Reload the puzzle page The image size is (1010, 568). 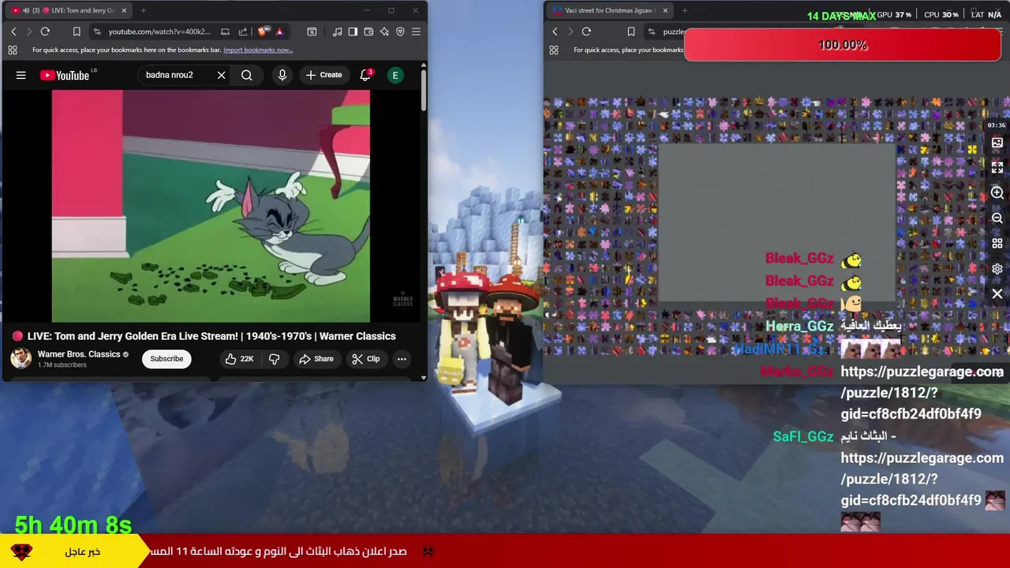pos(586,32)
